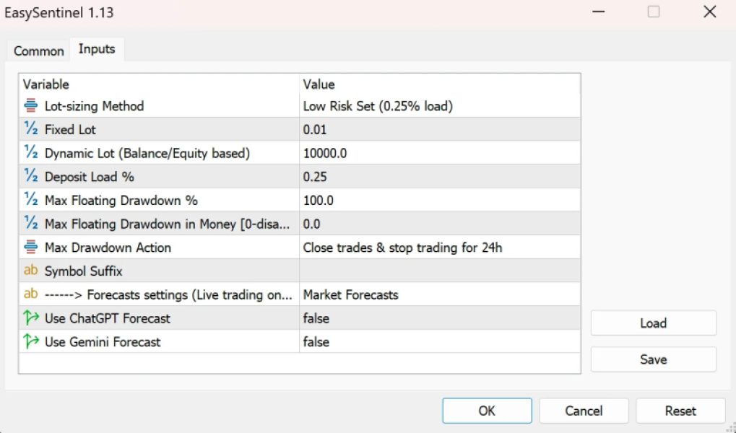The height and width of the screenshot is (433, 736).
Task: Click the Symbol Suffix string icon
Action: [x=31, y=271]
